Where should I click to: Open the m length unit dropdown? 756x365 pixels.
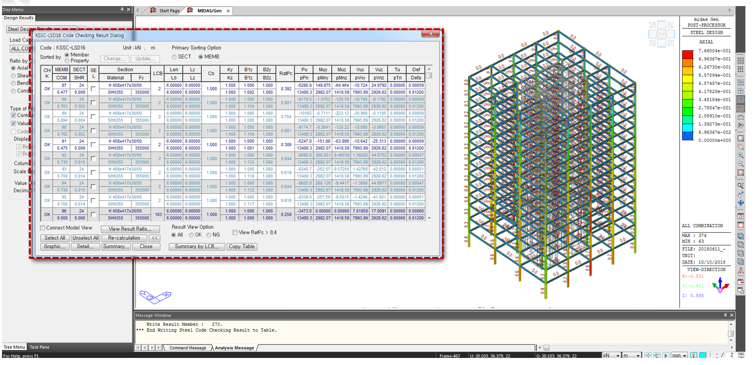631,355
